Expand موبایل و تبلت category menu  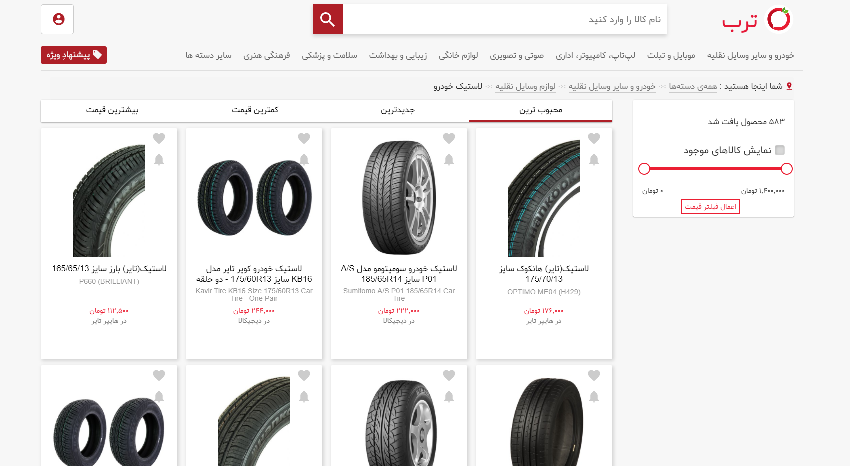(671, 55)
